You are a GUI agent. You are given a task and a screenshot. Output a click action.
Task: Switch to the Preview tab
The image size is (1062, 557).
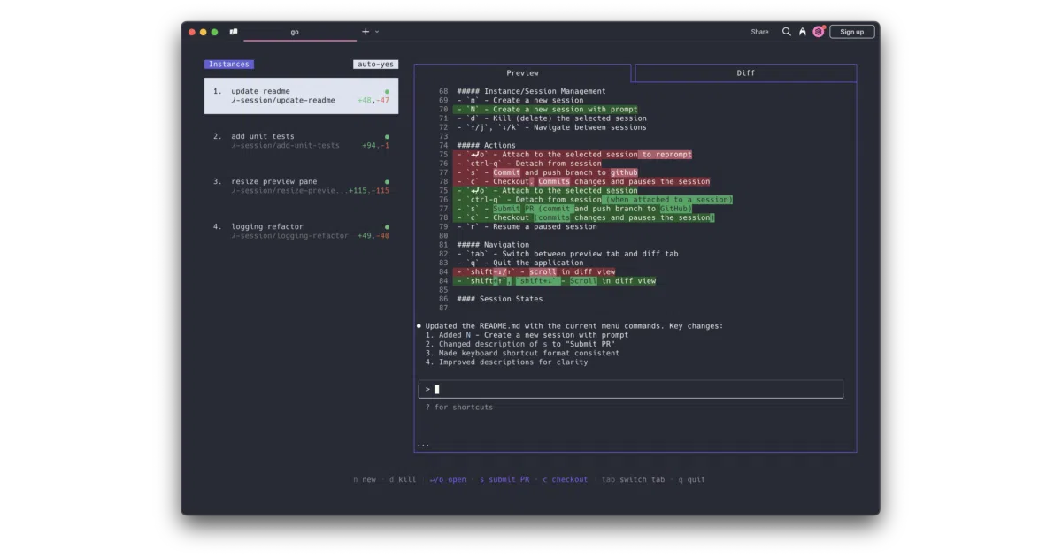[522, 73]
